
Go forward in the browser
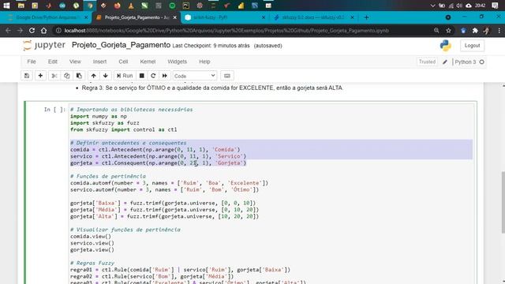[x=20, y=31]
